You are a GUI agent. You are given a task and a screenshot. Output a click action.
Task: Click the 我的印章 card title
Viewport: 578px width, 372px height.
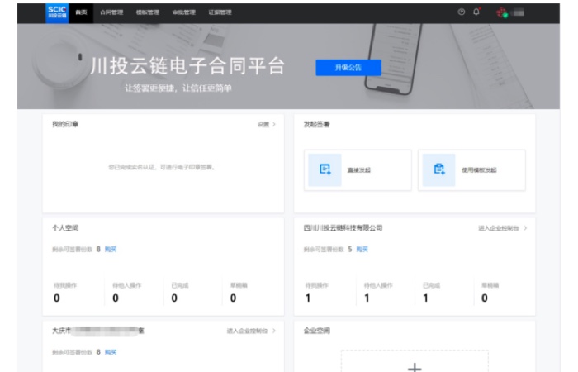[65, 124]
